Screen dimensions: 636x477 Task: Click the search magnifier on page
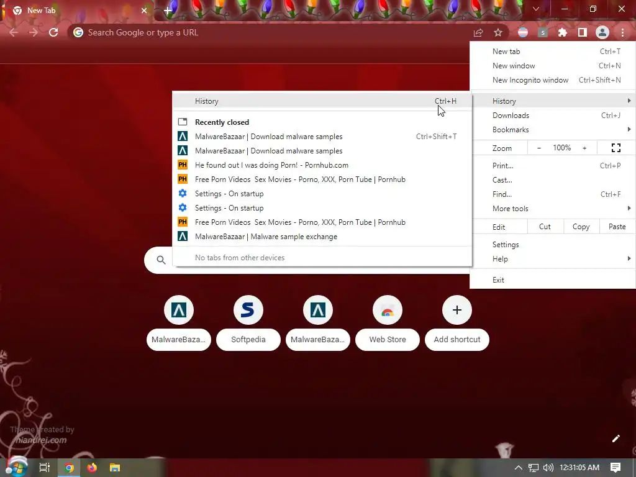tap(161, 260)
